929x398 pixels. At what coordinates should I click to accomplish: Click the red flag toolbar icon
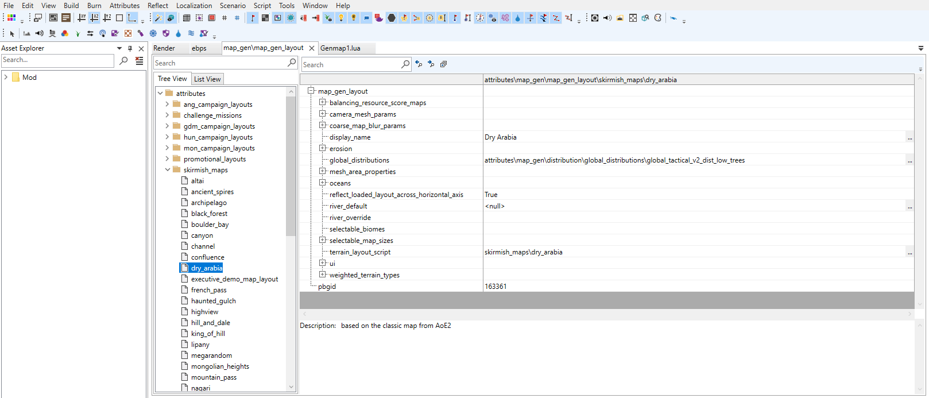(253, 18)
